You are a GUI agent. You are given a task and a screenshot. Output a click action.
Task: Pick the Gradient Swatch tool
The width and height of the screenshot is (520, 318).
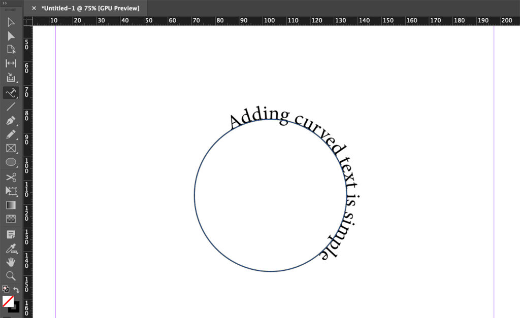[11, 205]
